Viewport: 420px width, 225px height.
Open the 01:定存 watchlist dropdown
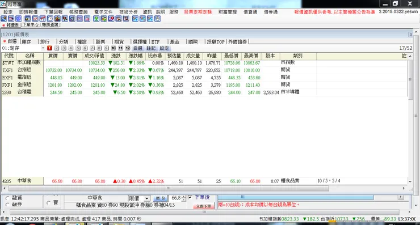coord(43,48)
